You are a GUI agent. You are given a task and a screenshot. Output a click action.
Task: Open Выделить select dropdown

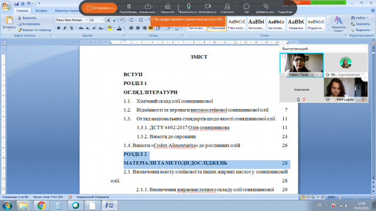[361, 30]
